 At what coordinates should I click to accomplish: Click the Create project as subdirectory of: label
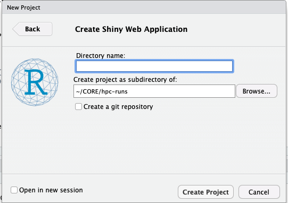click(125, 80)
